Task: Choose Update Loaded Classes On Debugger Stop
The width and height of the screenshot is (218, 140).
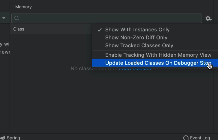Action: (x=158, y=63)
